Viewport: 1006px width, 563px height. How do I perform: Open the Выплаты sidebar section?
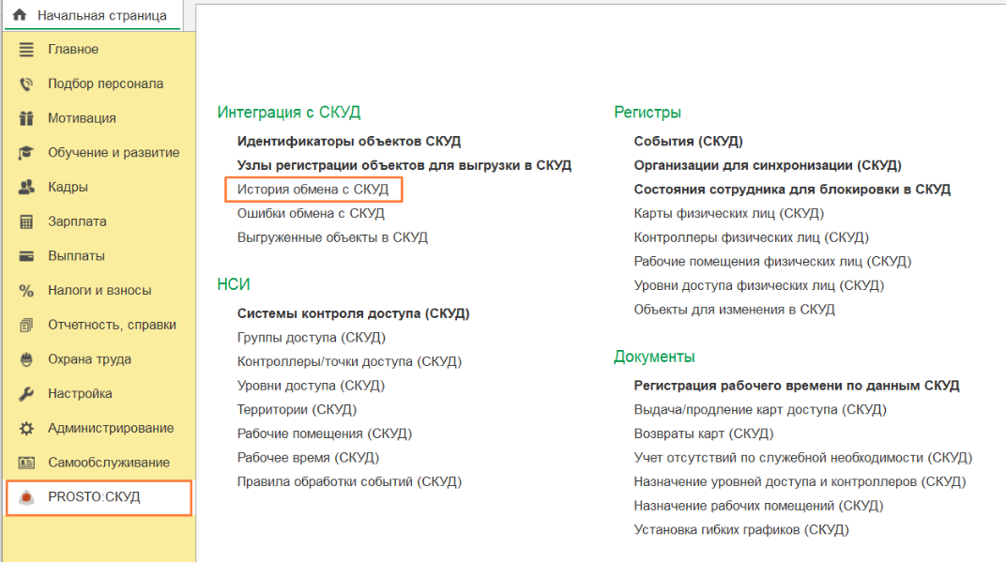[76, 256]
